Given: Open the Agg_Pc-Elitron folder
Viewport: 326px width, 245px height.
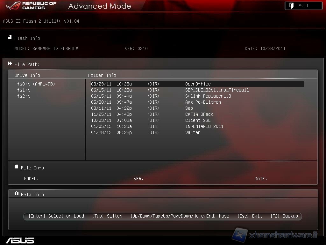Looking at the screenshot, I should click(x=203, y=102).
